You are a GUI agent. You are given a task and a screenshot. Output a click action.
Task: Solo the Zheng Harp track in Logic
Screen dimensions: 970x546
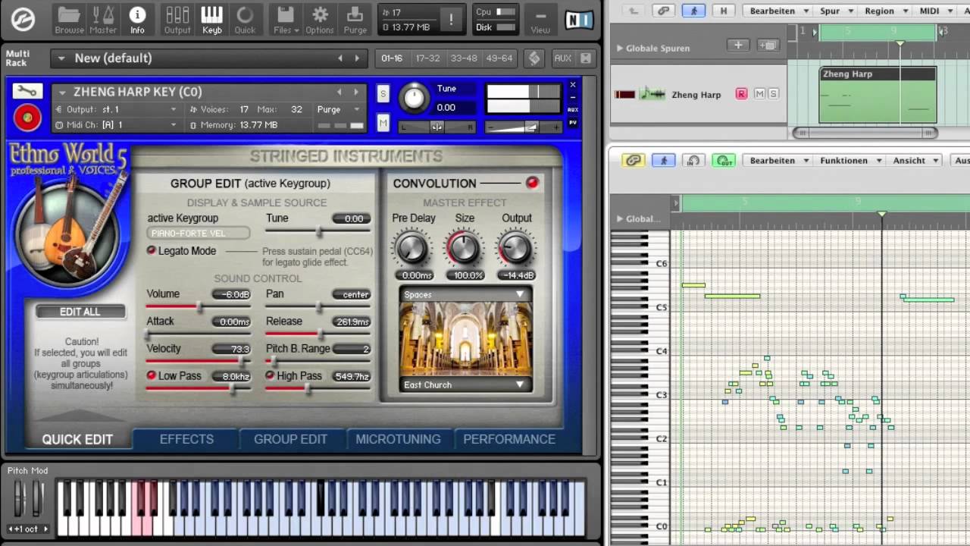(773, 94)
